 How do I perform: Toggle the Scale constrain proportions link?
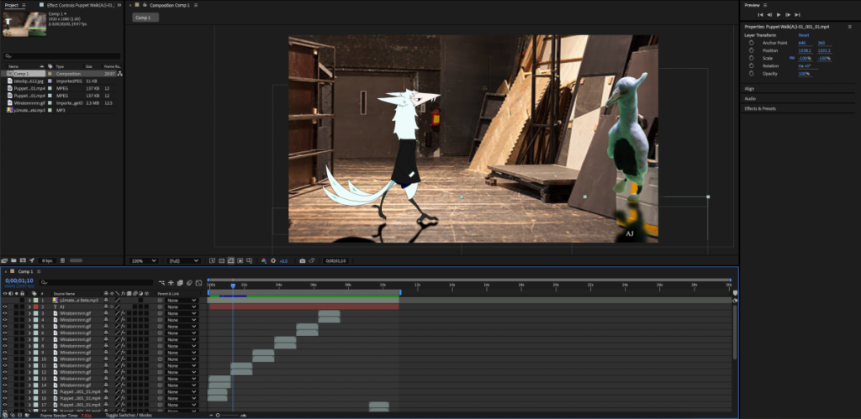[790, 58]
